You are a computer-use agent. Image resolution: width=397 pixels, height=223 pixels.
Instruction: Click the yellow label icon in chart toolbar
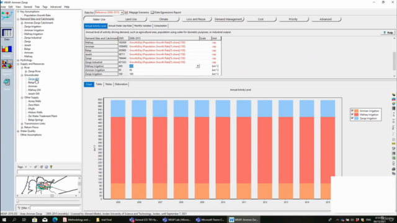[393, 144]
